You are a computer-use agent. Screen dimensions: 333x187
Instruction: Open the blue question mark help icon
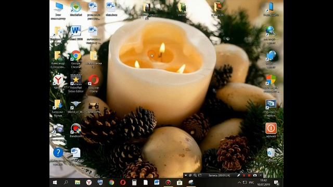point(58,156)
